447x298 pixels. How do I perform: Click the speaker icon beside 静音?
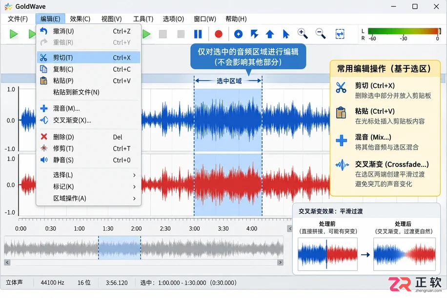44,160
